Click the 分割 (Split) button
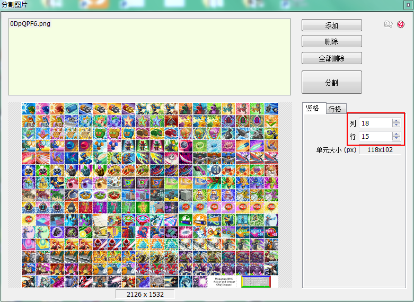414x302 pixels. click(332, 82)
